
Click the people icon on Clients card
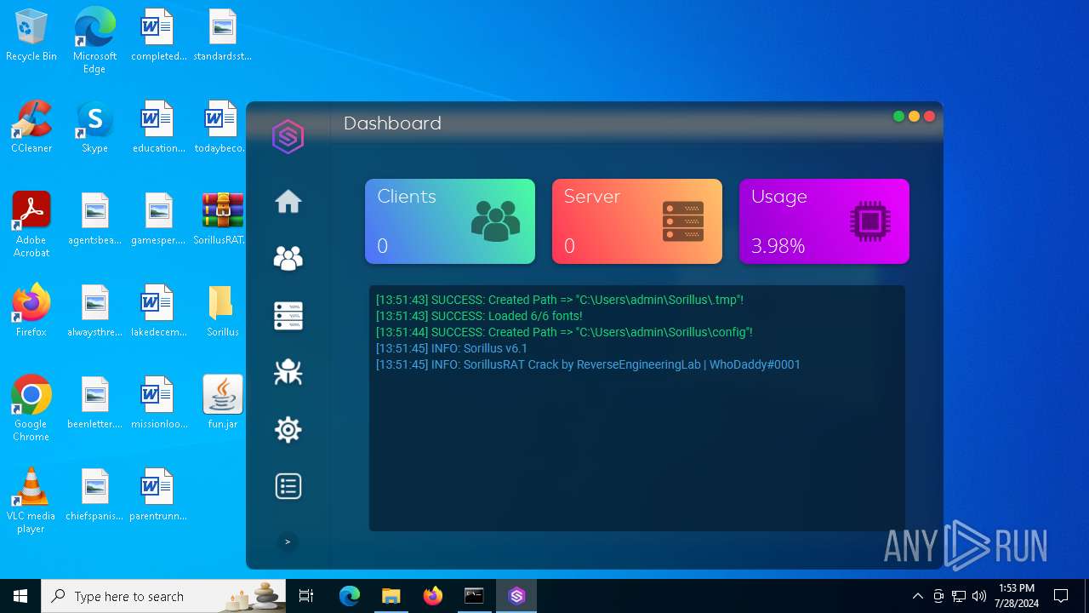495,221
